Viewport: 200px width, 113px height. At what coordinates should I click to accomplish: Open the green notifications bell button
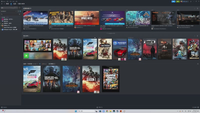tap(178, 2)
